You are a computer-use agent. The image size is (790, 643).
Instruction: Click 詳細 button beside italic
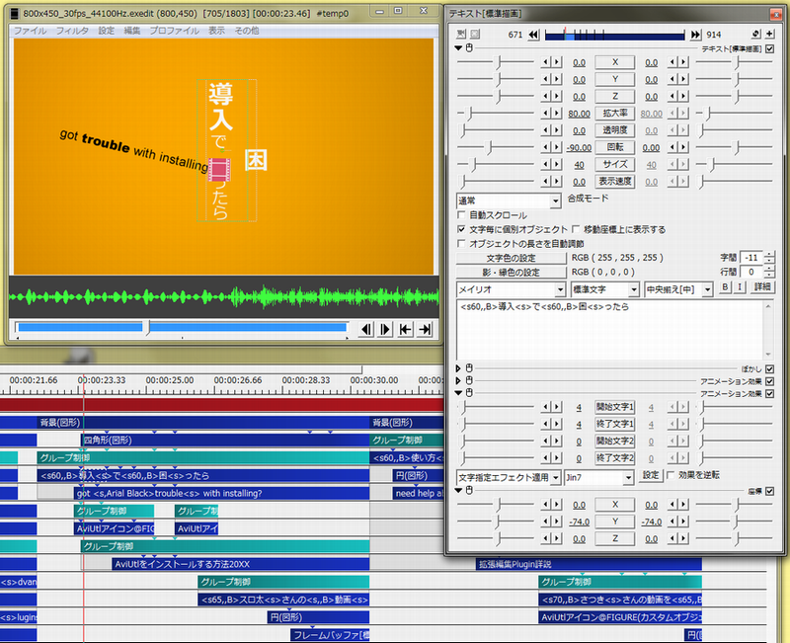[x=761, y=287]
